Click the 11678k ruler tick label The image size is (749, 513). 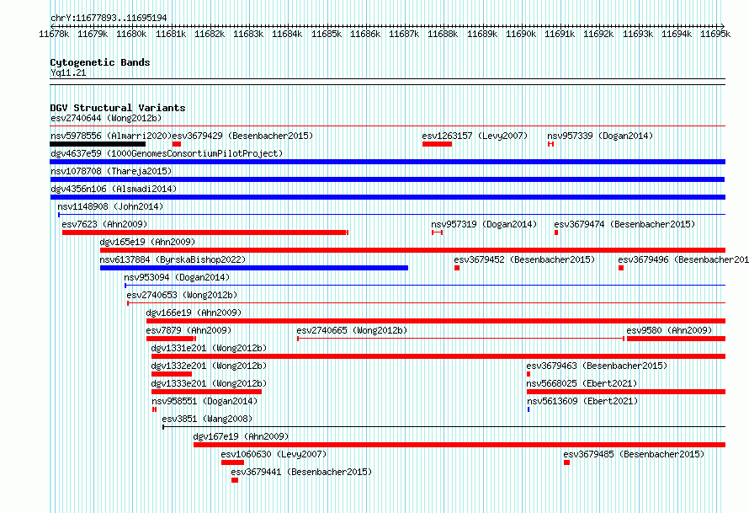(54, 34)
